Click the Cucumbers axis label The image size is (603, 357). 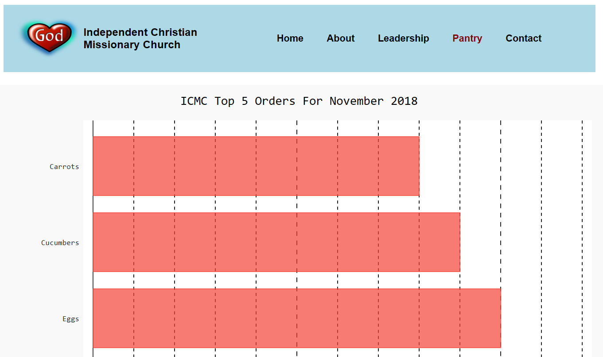(60, 243)
